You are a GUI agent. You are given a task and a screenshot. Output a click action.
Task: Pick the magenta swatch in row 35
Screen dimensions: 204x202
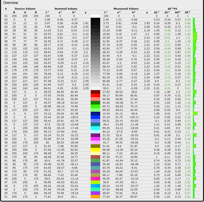[x=95, y=139]
